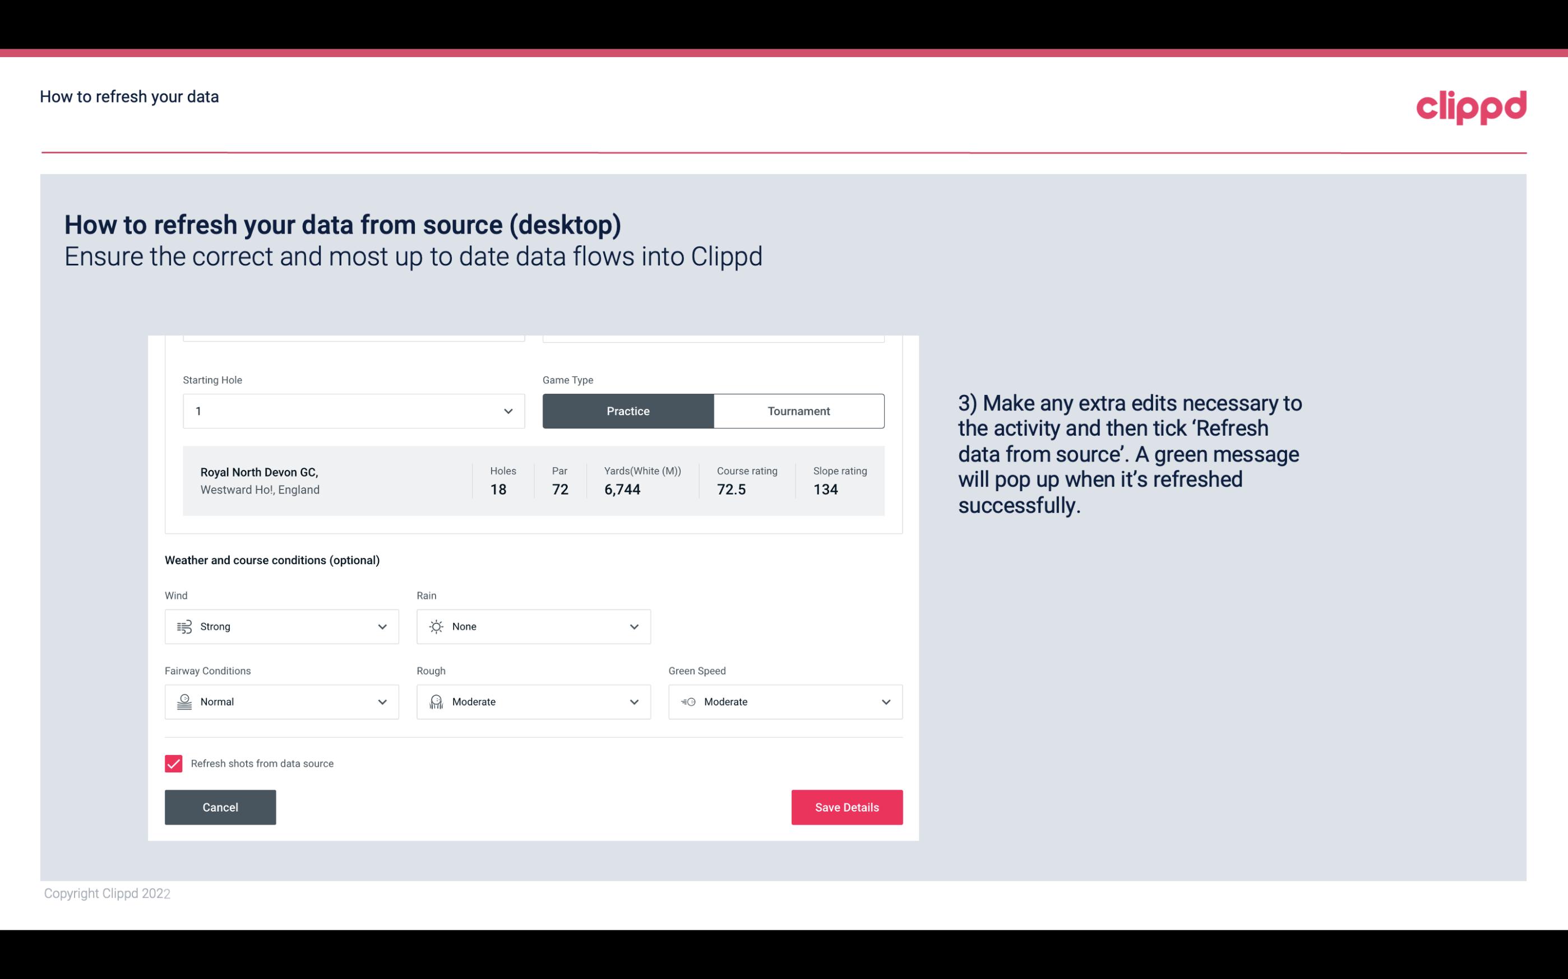Viewport: 1568px width, 979px height.
Task: Select the Green Speed dropdown
Action: point(785,701)
